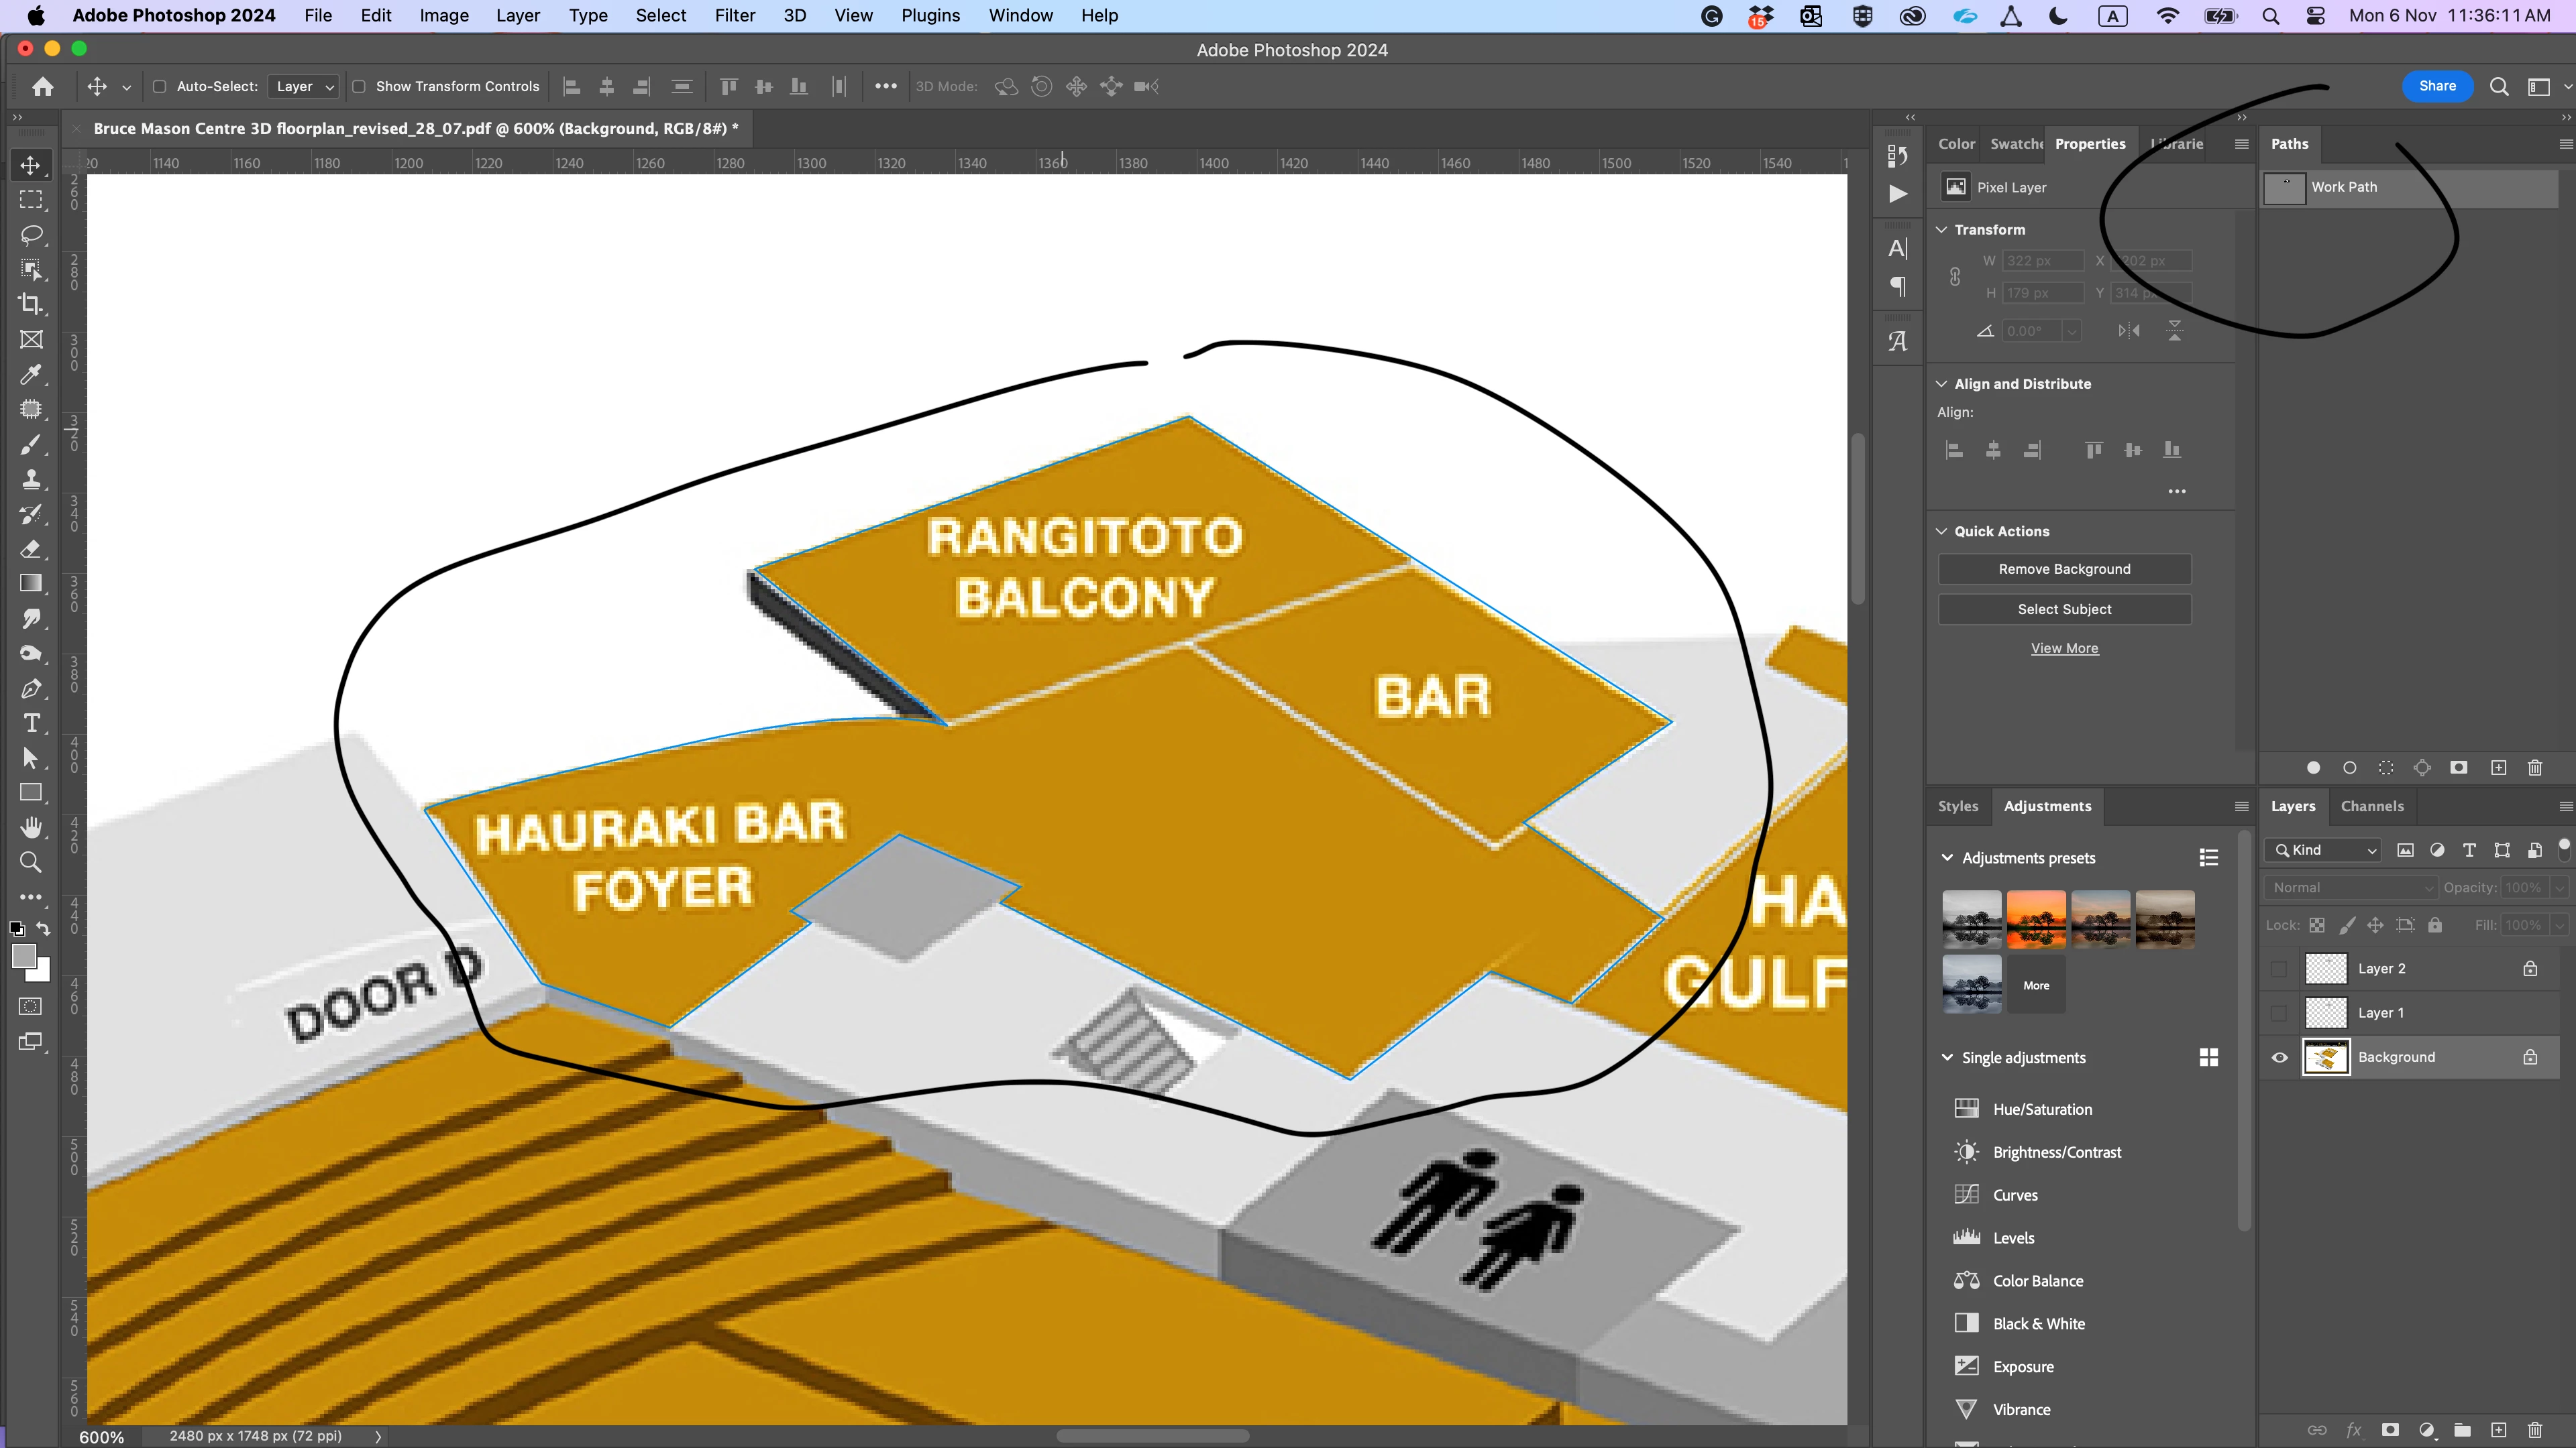Open the Auto-Select Layer dropdown
The width and height of the screenshot is (2576, 1448).
click(305, 87)
